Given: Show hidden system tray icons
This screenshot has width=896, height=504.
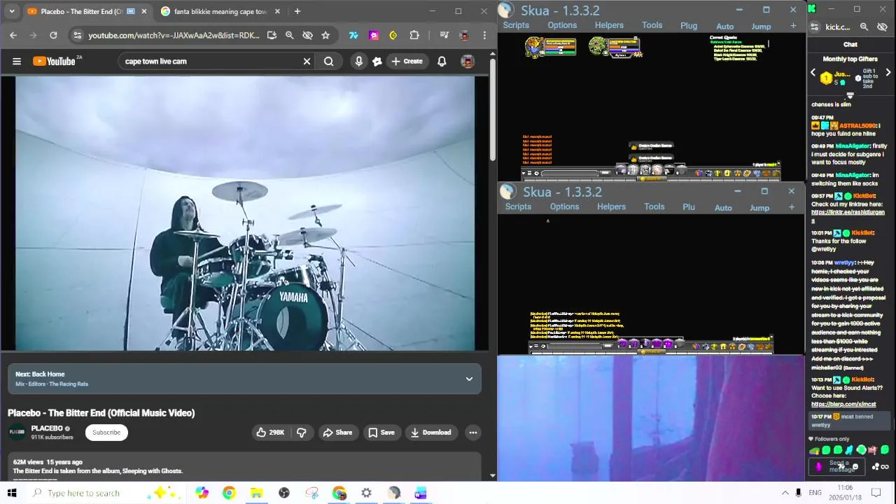Looking at the screenshot, I should [785, 493].
